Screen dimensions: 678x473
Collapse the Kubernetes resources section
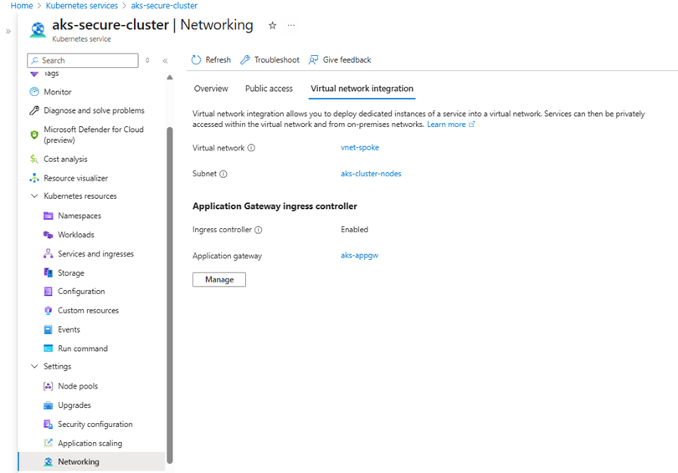pos(34,196)
